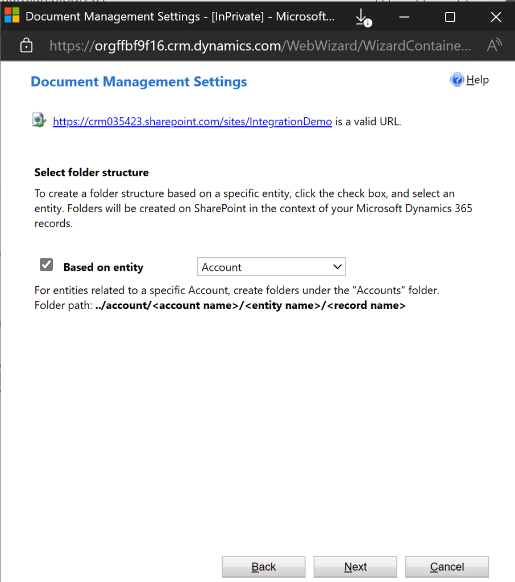
Task: Click the Microsoft logo in title bar
Action: point(12,16)
